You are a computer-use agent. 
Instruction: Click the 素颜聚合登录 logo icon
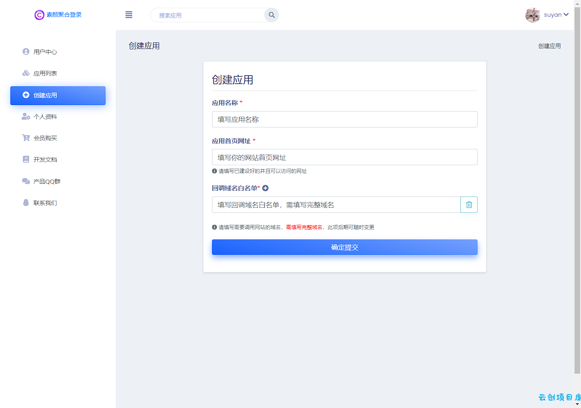coord(39,15)
